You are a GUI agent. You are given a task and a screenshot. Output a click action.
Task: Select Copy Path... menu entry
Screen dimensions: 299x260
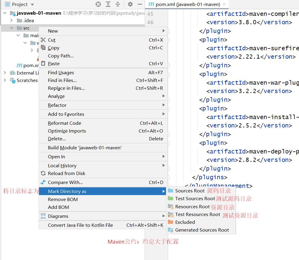[103, 56]
